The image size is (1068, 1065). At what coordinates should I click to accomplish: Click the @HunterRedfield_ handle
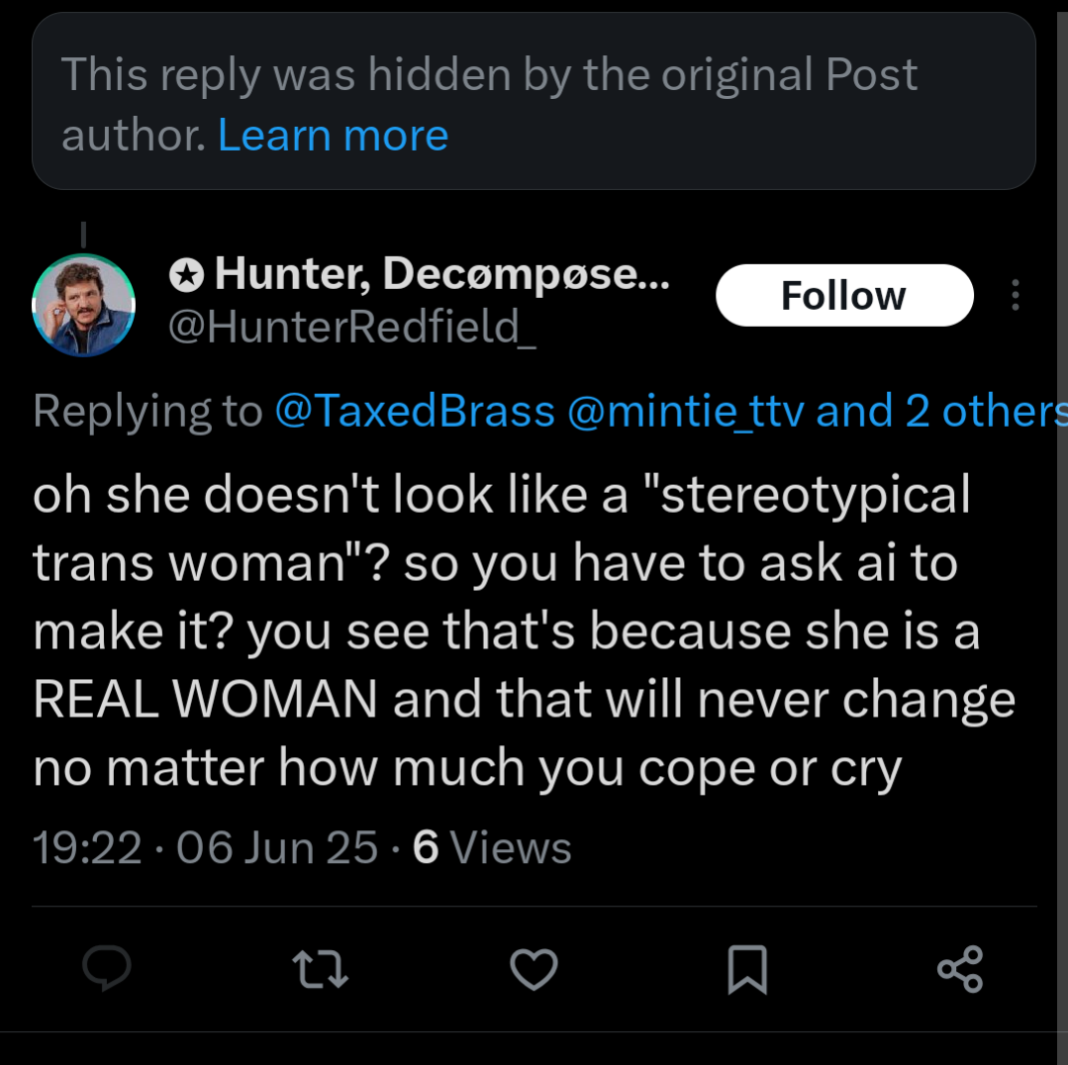click(352, 325)
